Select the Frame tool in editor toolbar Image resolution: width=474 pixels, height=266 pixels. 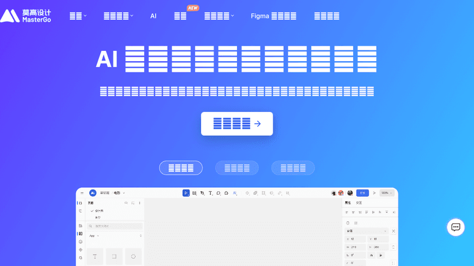click(x=195, y=193)
